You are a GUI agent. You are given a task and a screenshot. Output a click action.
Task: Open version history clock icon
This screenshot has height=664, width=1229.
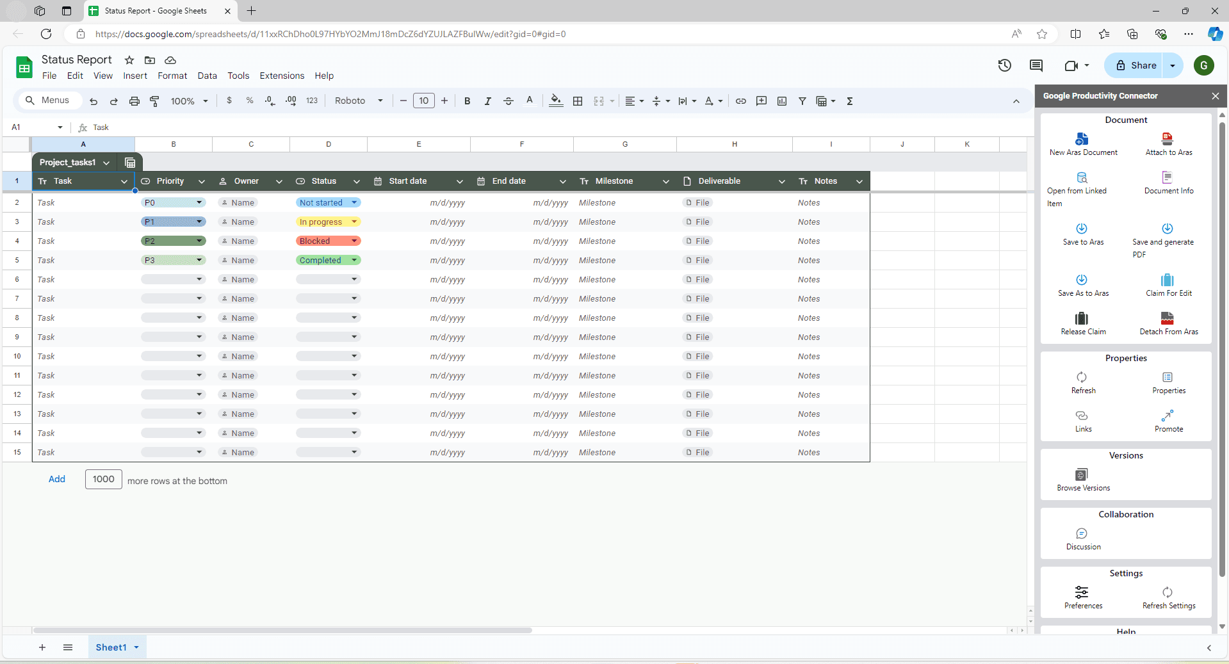tap(1004, 65)
